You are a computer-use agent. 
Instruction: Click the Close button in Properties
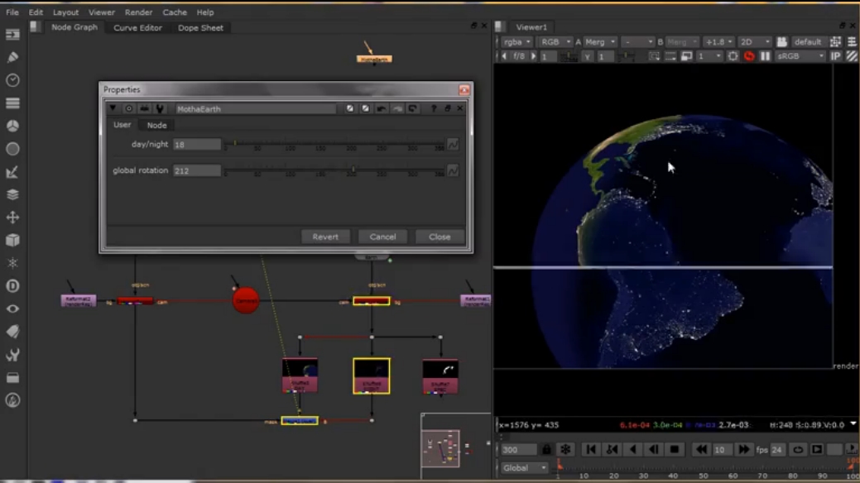click(440, 237)
